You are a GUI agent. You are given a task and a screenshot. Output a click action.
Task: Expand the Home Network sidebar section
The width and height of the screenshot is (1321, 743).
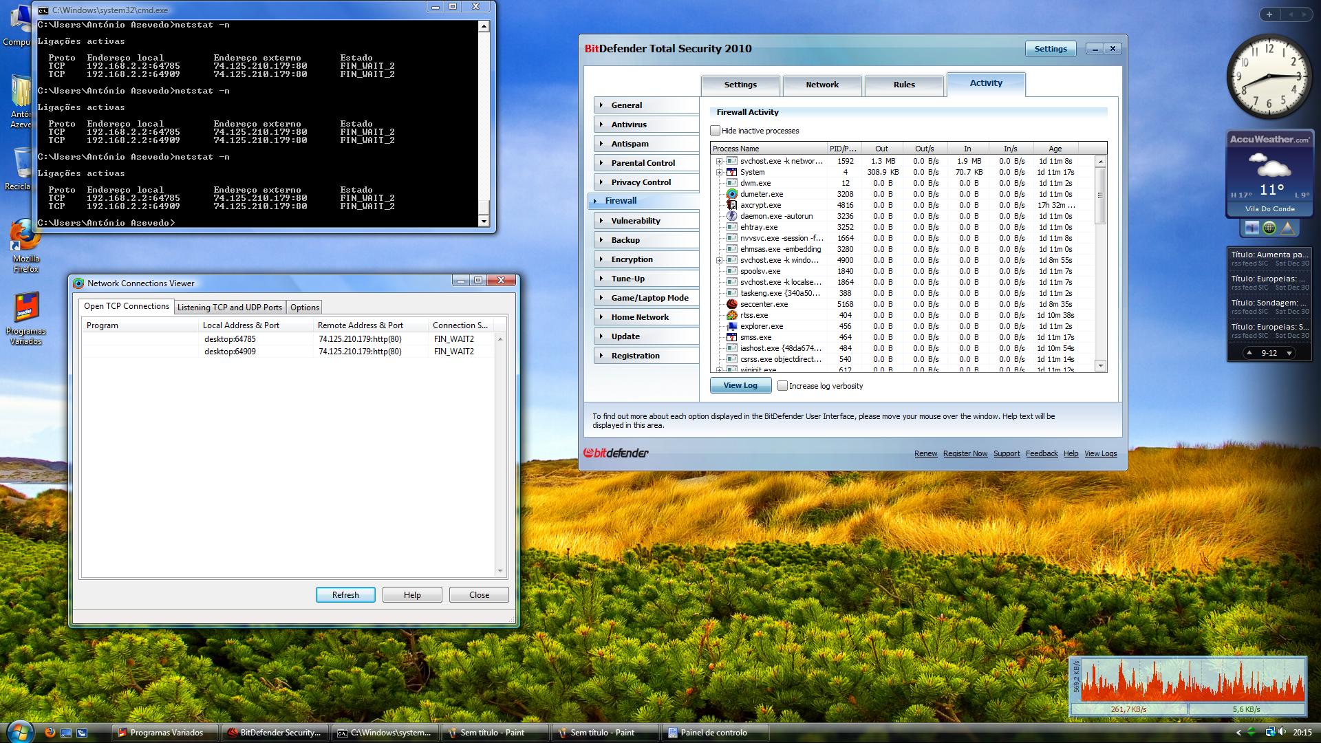tap(646, 317)
